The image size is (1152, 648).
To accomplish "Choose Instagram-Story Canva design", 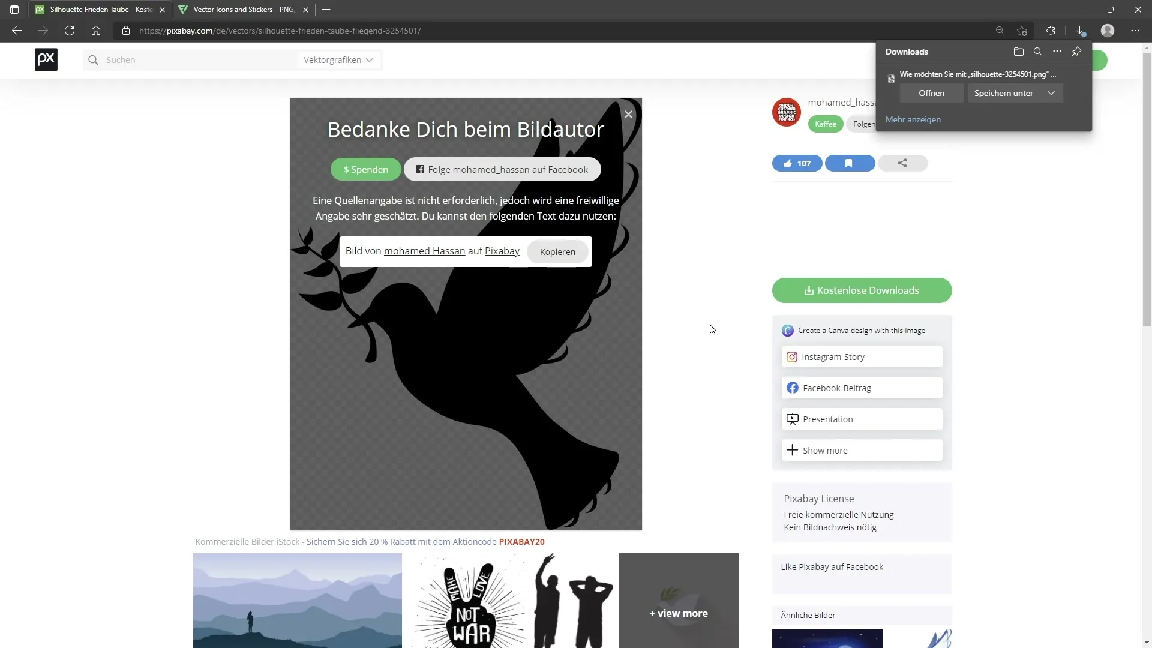I will coord(862,357).
